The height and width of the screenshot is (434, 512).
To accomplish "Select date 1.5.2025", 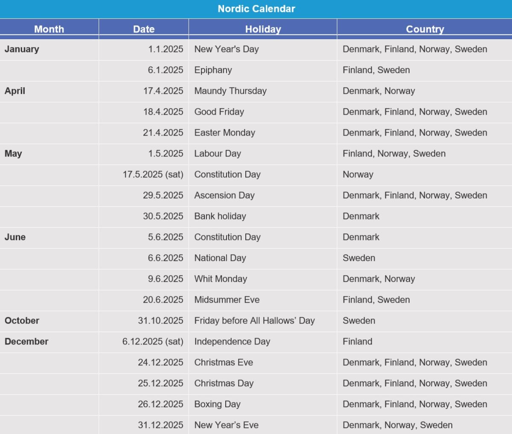I will [x=166, y=153].
